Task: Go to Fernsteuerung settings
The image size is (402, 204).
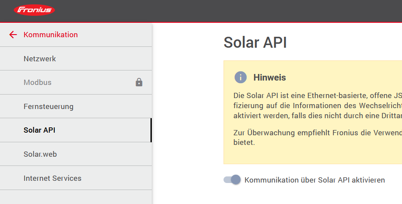Action: [x=49, y=106]
